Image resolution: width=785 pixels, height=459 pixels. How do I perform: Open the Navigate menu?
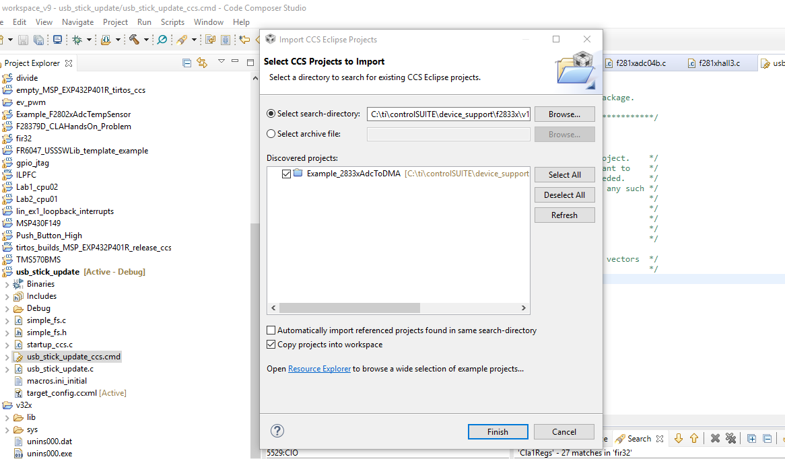(77, 22)
